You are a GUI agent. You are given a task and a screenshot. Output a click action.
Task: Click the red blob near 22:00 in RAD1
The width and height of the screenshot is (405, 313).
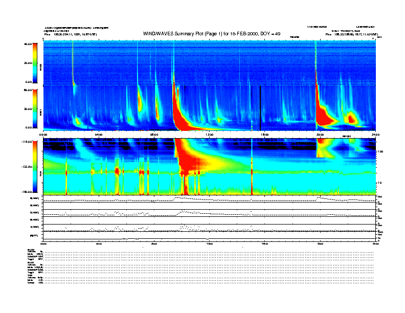(351, 119)
